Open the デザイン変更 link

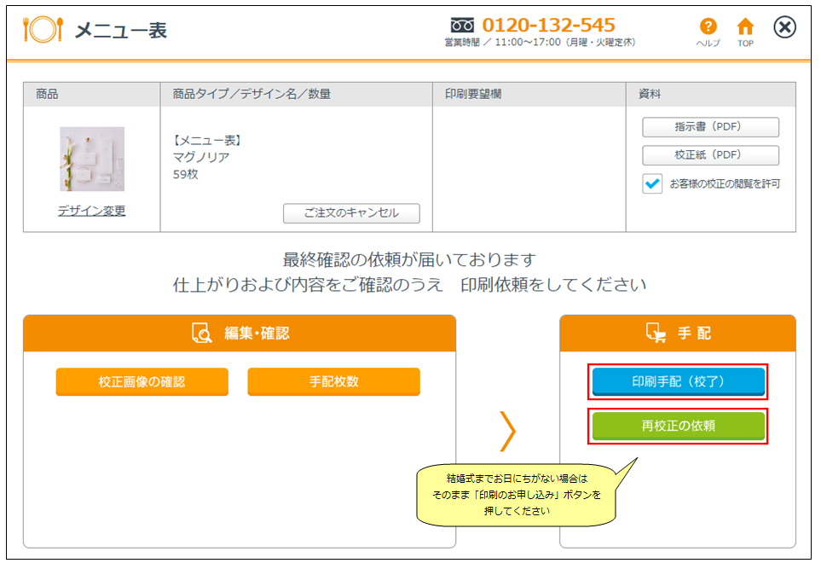91,211
